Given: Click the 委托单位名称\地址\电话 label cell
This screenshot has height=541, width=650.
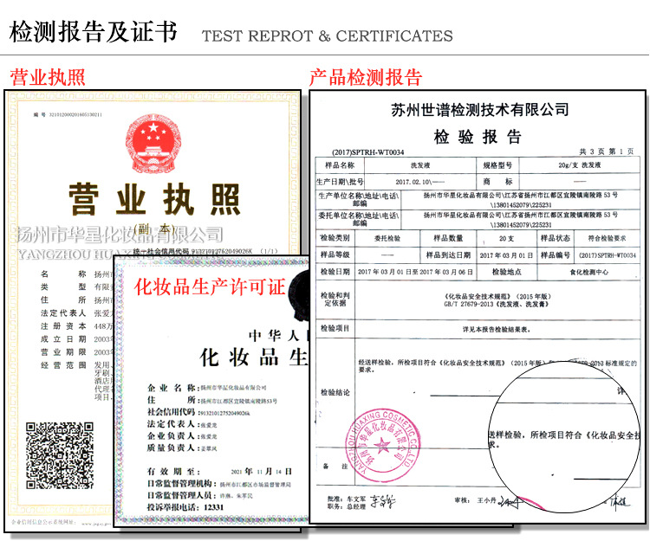Looking at the screenshot, I should 359,219.
